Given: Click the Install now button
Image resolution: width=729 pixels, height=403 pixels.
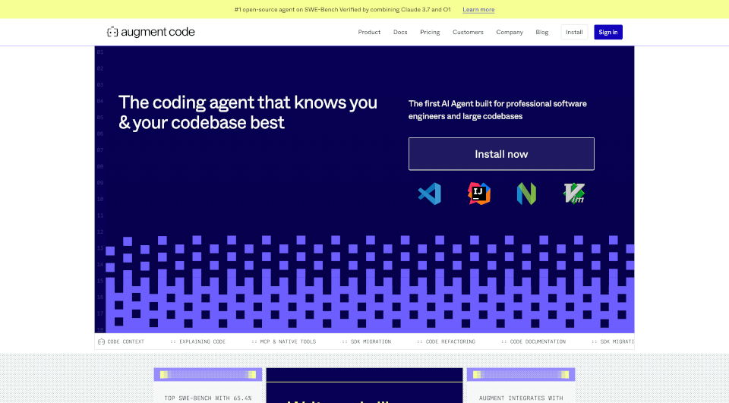Looking at the screenshot, I should [x=501, y=154].
